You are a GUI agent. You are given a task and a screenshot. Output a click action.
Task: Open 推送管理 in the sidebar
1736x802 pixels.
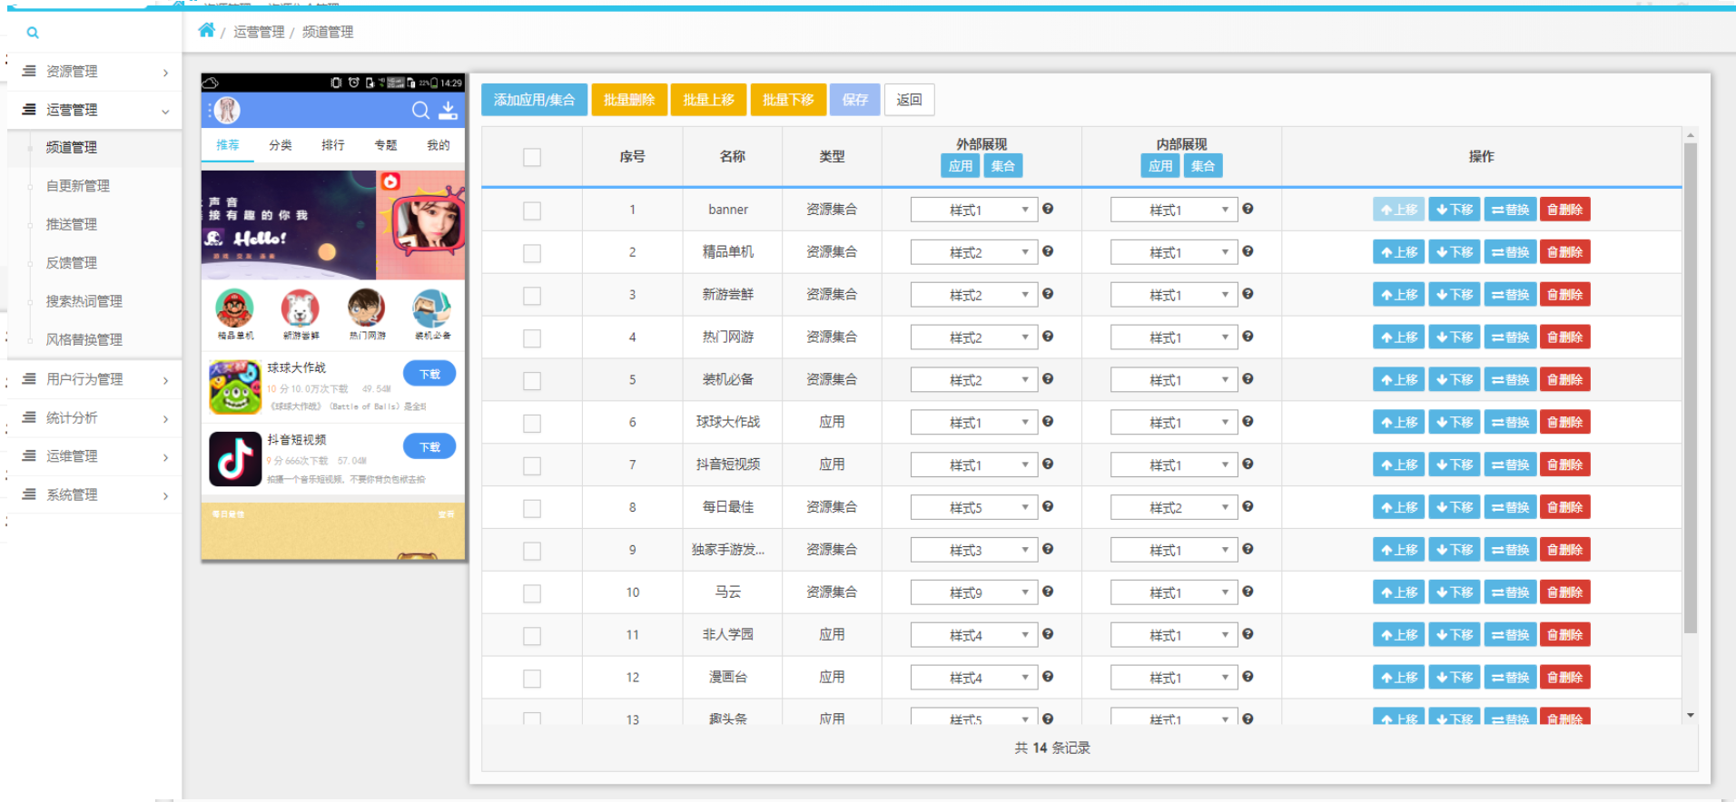point(72,224)
